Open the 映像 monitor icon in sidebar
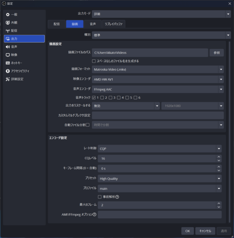This screenshot has height=238, width=234. click(8, 55)
